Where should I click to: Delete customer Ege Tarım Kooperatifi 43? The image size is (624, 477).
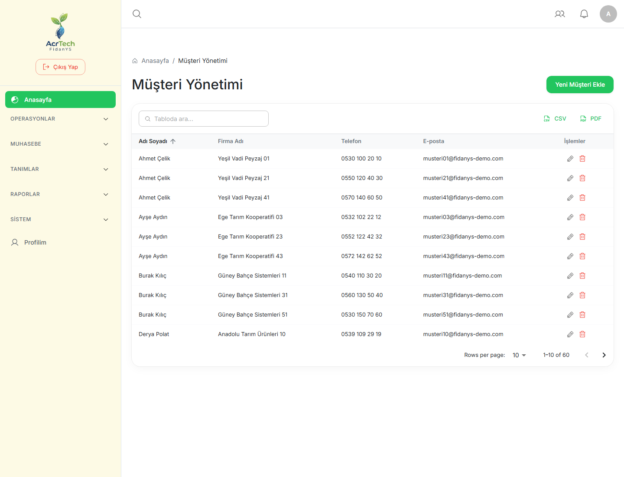coord(582,256)
